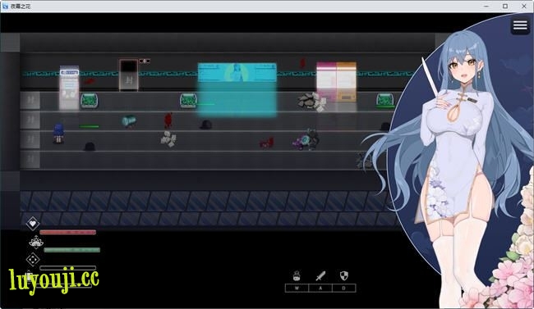Click the W hotkey box

(297, 289)
